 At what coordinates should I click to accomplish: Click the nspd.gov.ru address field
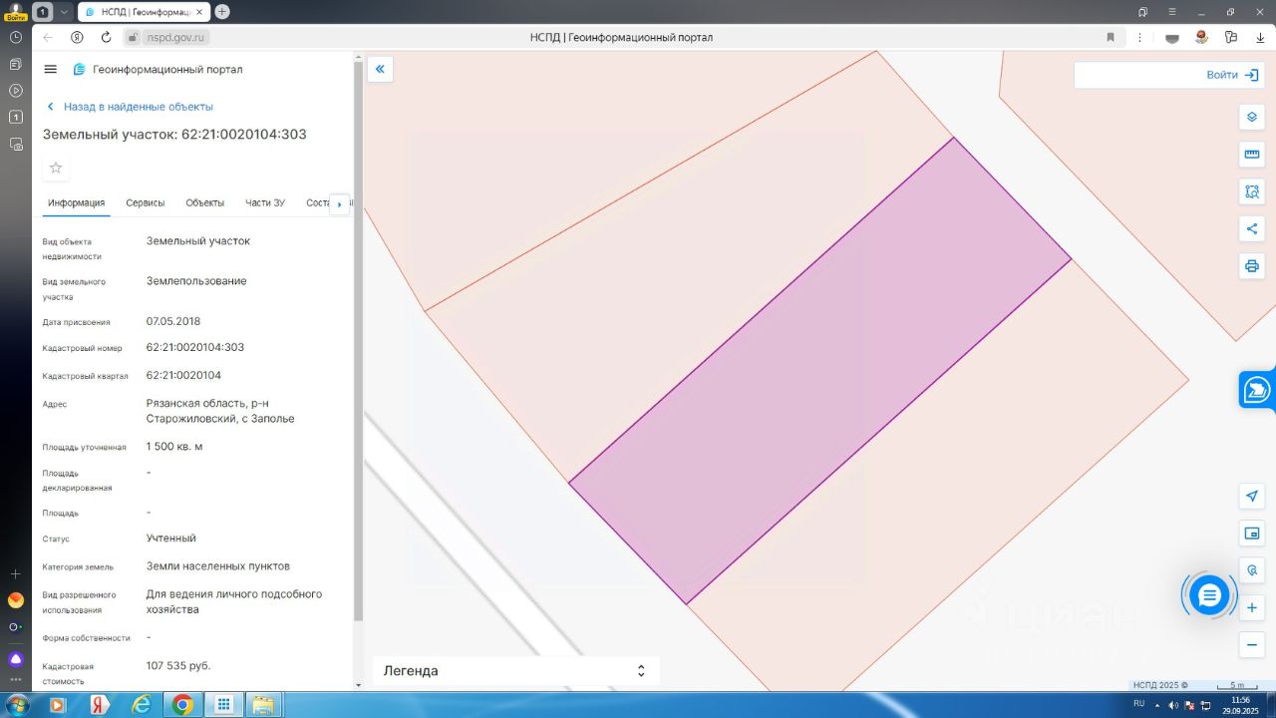pyautogui.click(x=176, y=37)
